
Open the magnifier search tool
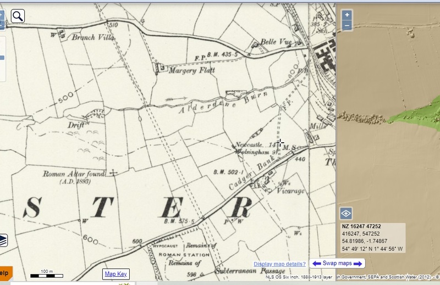click(18, 16)
